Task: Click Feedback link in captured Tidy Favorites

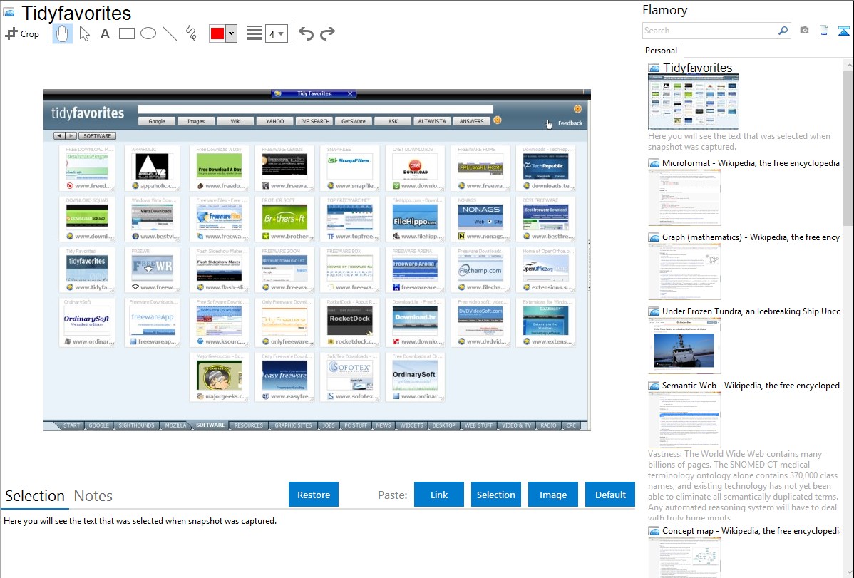Action: (570, 123)
